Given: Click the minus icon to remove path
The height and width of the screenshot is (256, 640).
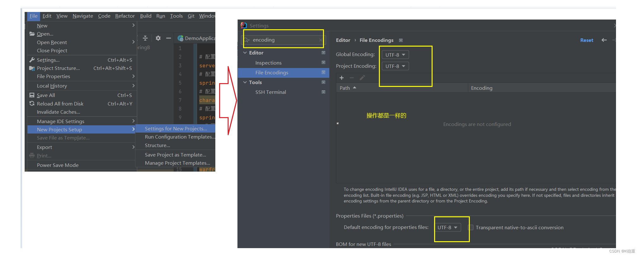Looking at the screenshot, I should pos(352,78).
